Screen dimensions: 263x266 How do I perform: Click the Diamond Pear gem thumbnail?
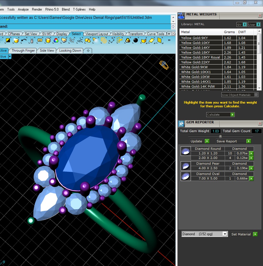pos(185,166)
